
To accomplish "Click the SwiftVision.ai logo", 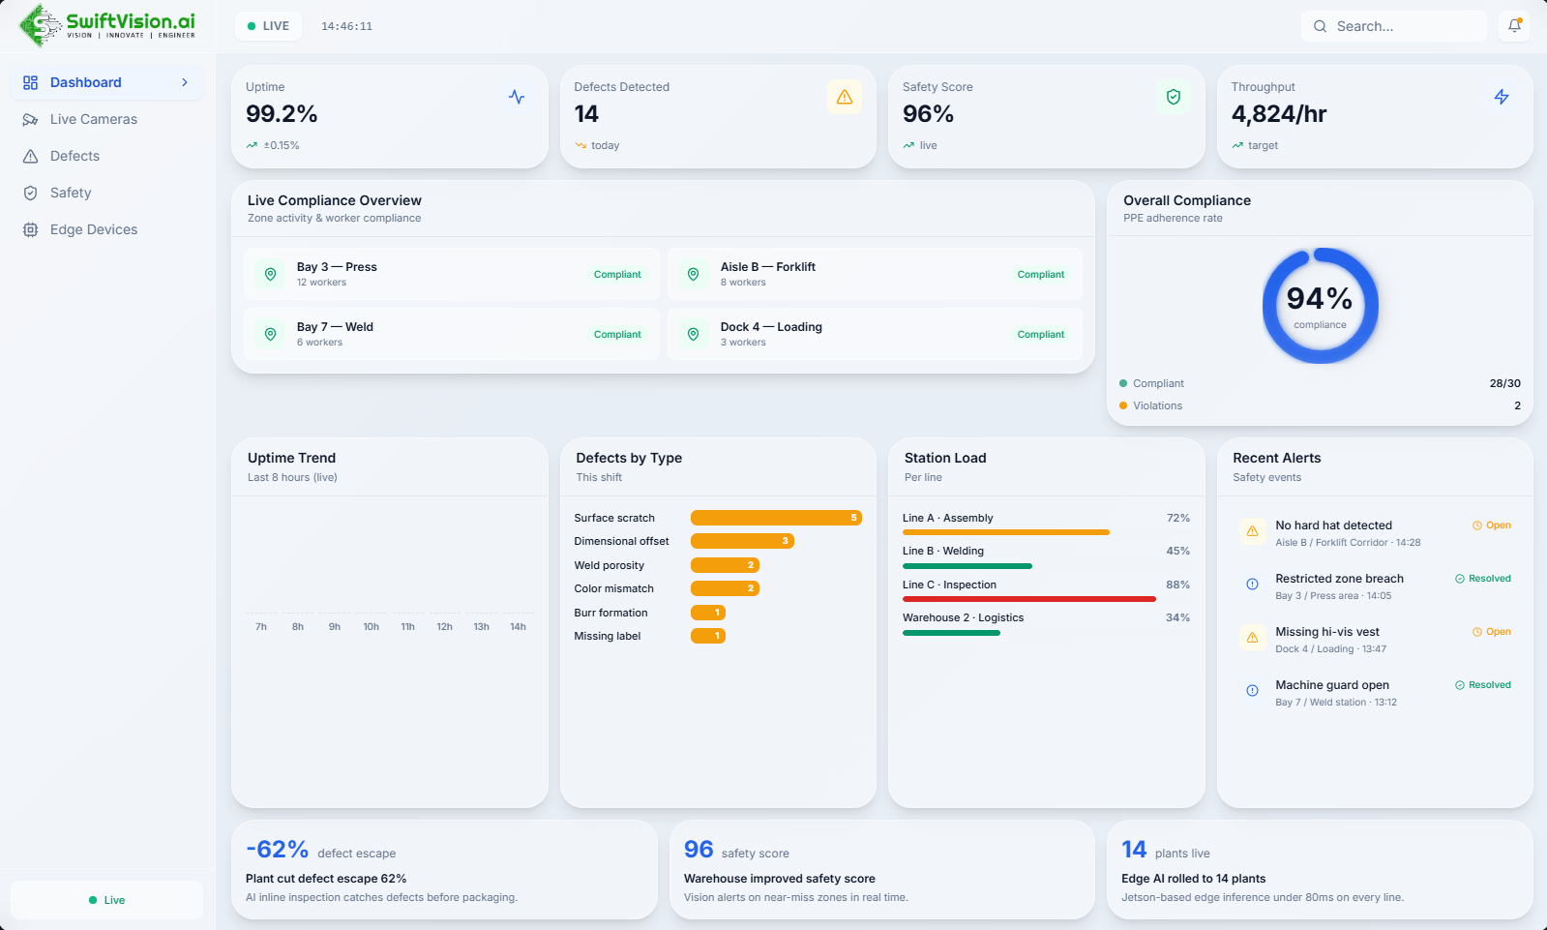I will tap(107, 25).
